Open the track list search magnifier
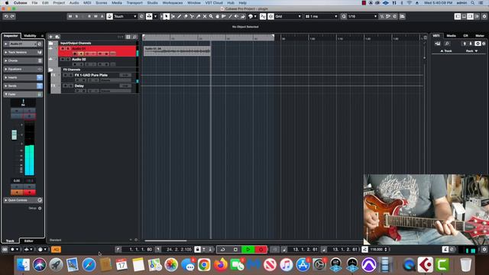The height and width of the screenshot is (275, 489). (134, 37)
